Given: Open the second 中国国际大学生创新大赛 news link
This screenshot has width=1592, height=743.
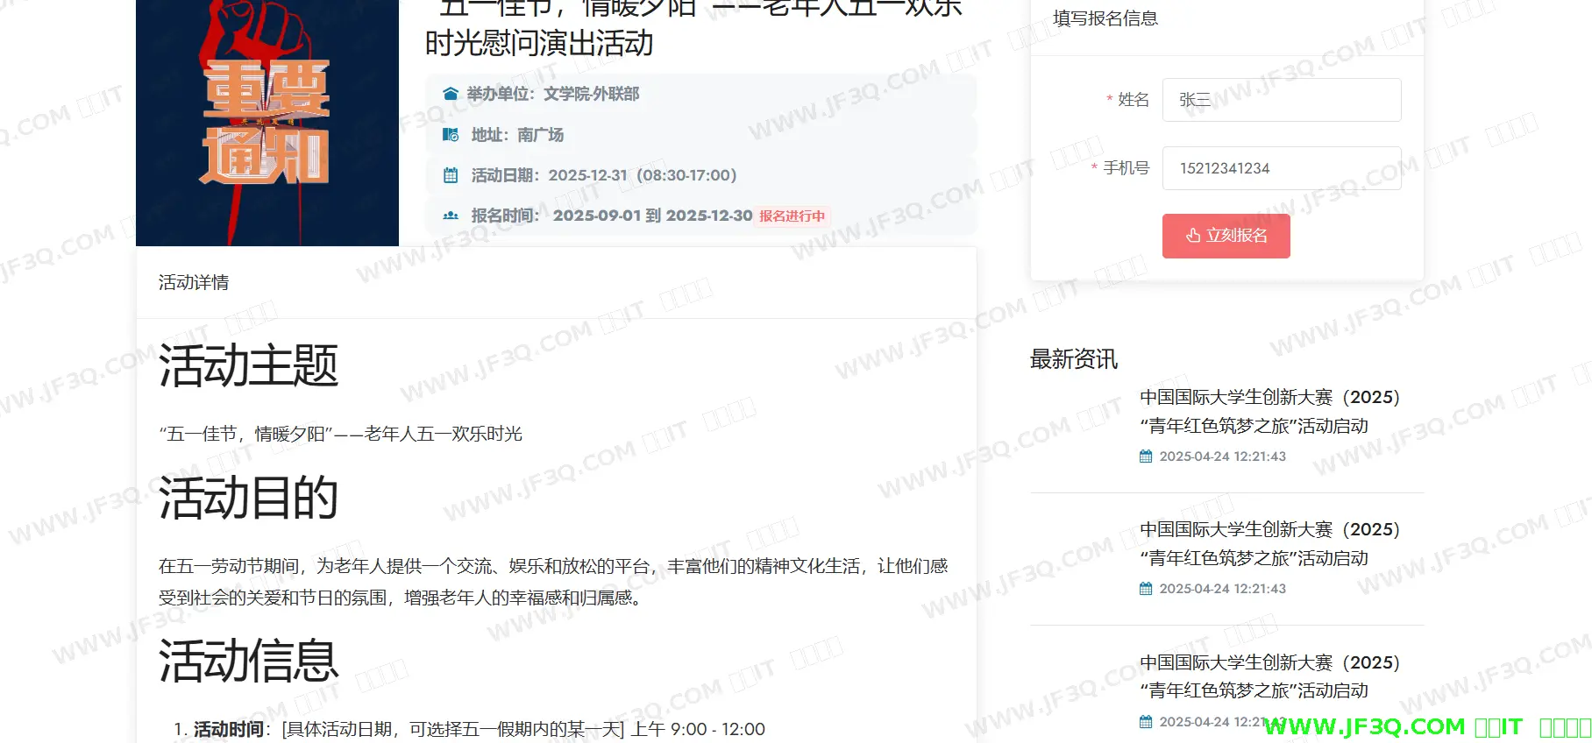Looking at the screenshot, I should [x=1269, y=543].
